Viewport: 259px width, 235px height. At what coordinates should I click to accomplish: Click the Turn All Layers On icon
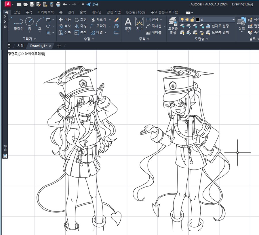[x=182, y=33]
